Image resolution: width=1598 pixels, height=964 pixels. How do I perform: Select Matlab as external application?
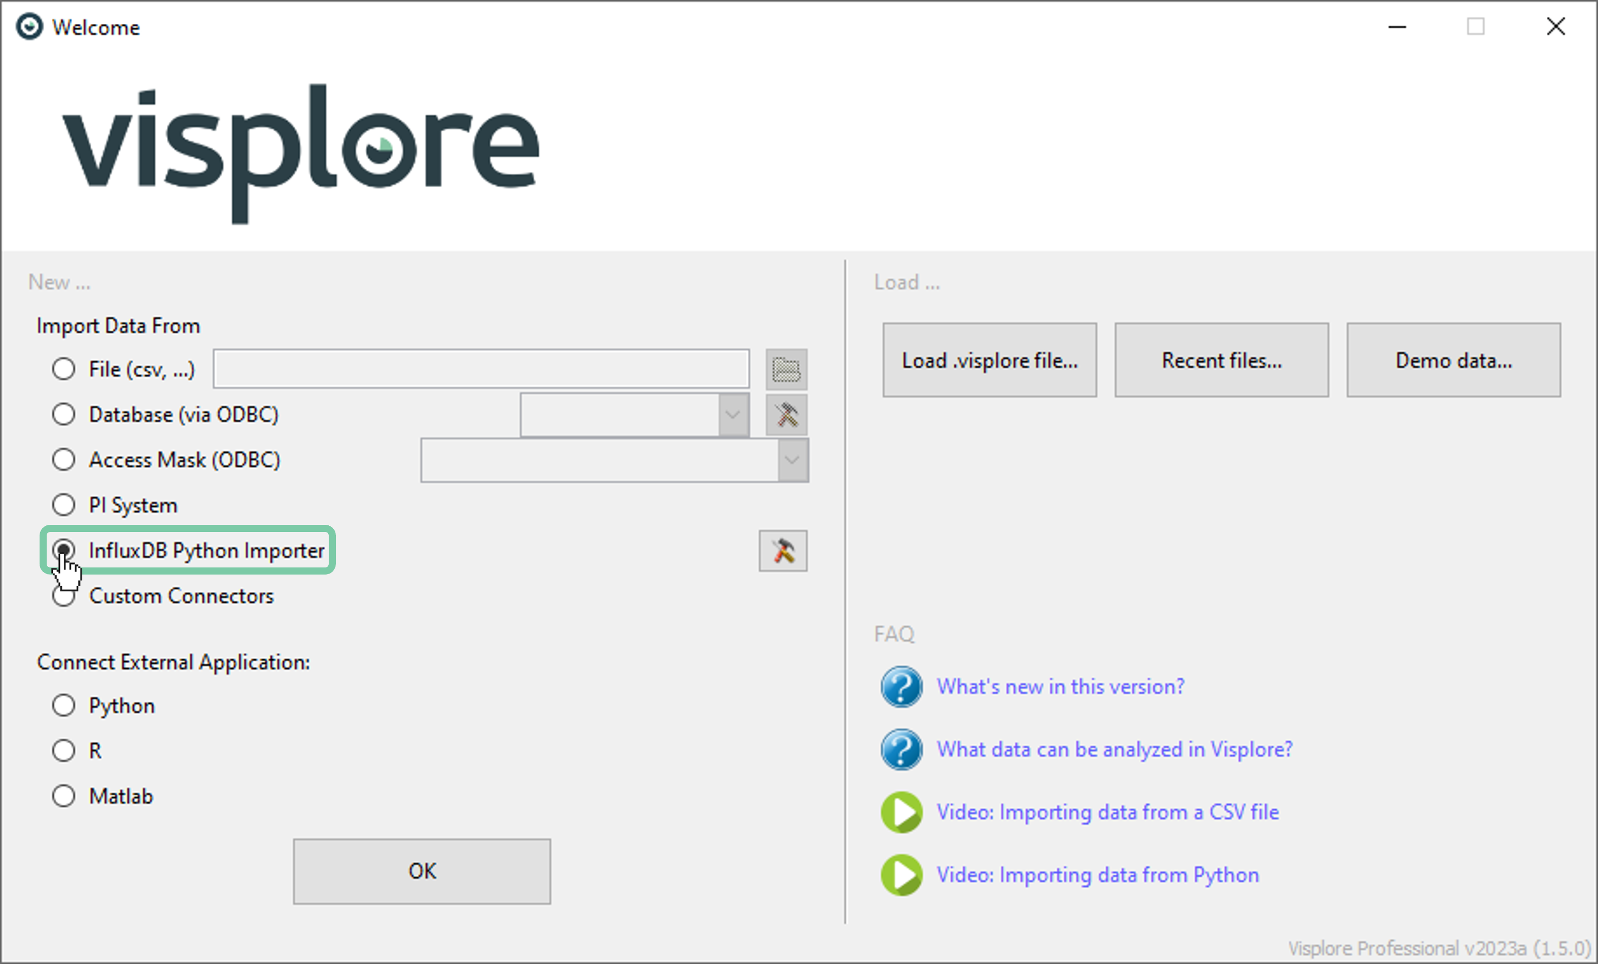[x=63, y=796]
